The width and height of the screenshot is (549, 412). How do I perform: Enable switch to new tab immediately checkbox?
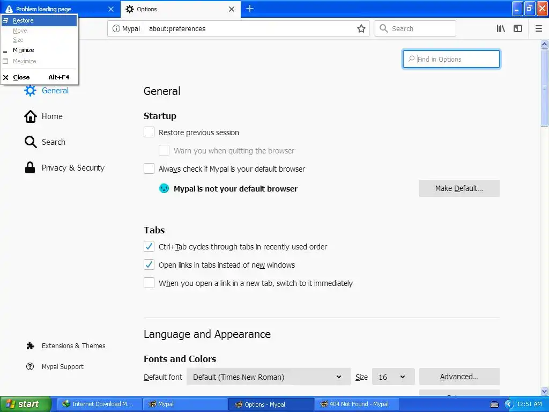(149, 283)
